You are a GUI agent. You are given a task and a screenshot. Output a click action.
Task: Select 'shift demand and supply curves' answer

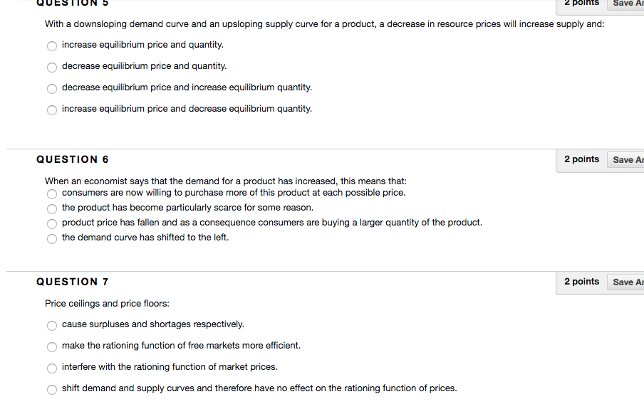tap(52, 390)
